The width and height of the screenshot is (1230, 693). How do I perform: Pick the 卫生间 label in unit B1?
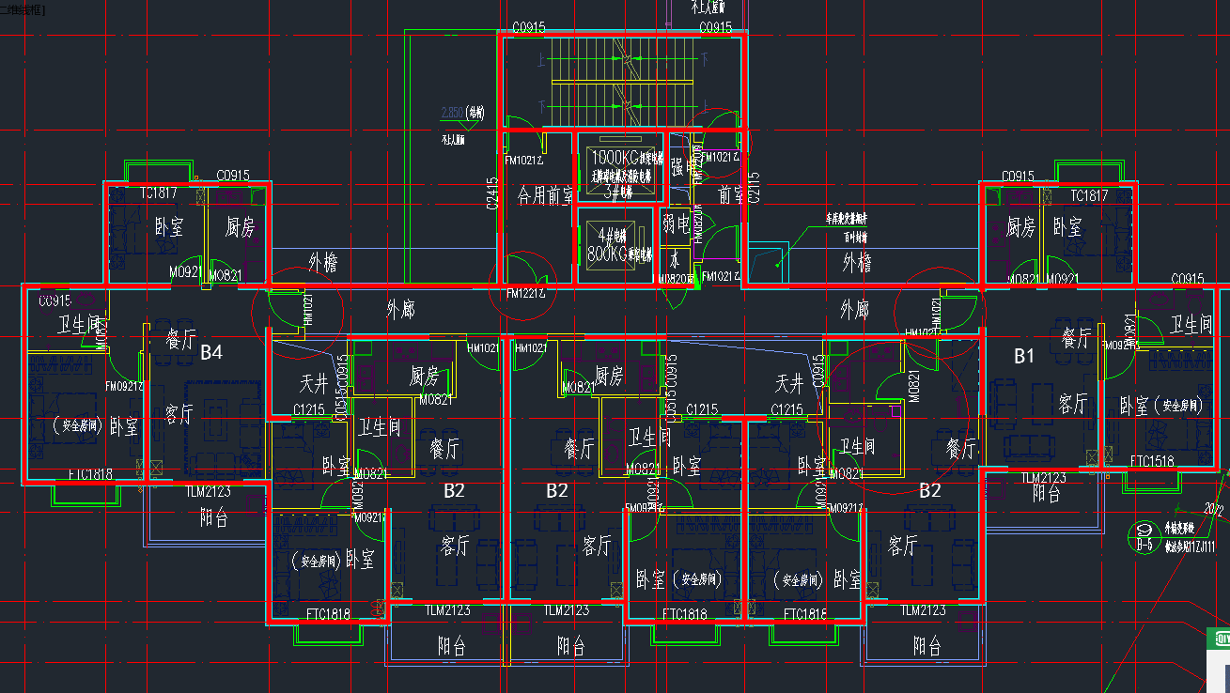(1191, 325)
